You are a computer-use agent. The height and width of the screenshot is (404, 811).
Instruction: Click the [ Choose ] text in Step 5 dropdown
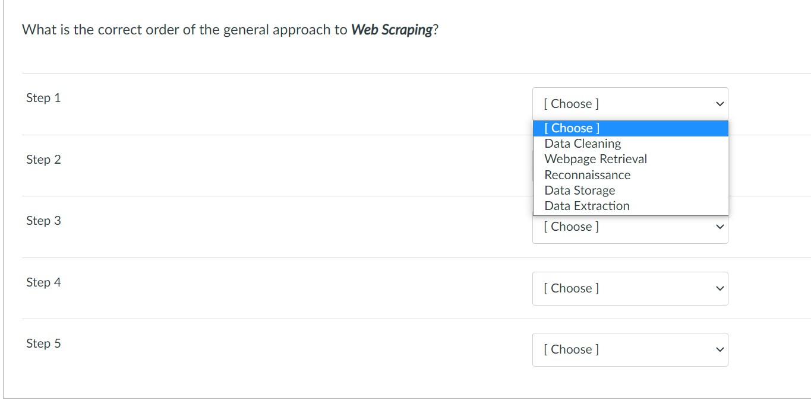[571, 349]
